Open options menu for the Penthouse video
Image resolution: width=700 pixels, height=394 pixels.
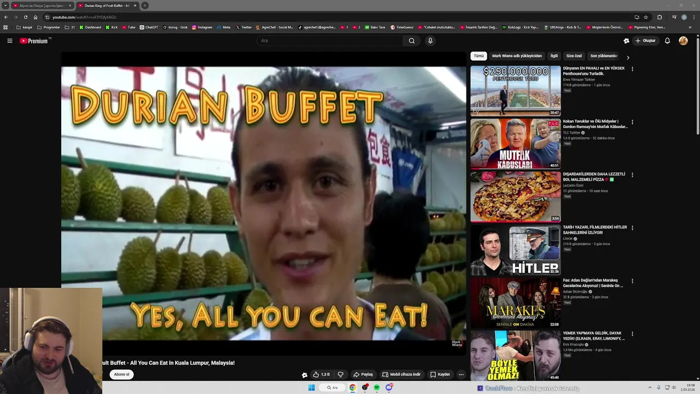coord(632,69)
